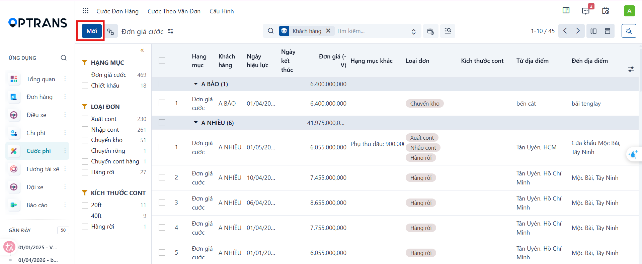This screenshot has height=264, width=642.
Task: Open the Đội xe icon
Action: [14, 187]
